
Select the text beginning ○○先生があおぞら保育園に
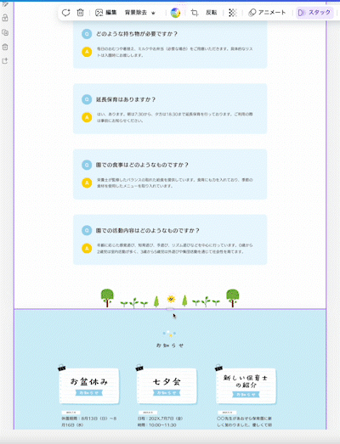click(245, 421)
